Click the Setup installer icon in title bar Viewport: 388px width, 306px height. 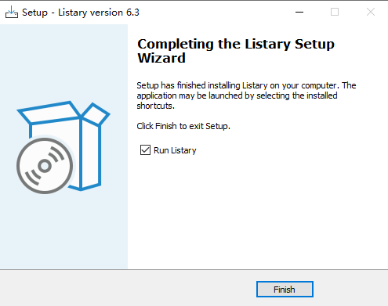pos(12,12)
